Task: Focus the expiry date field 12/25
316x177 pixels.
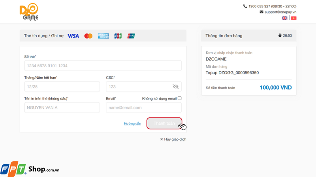Action: 62,87
